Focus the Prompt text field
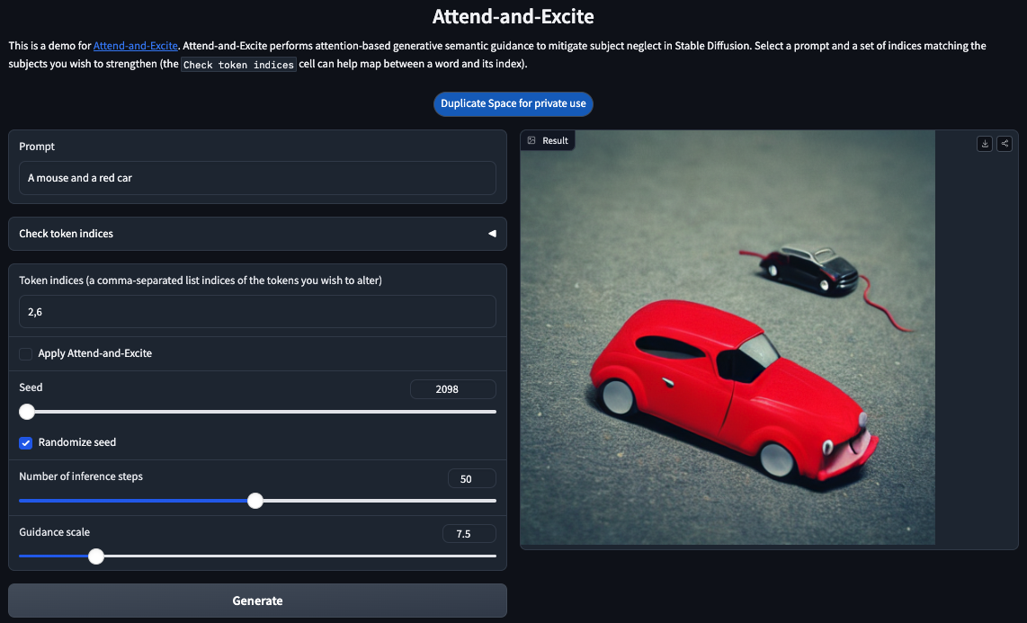This screenshot has height=623, width=1027. click(x=257, y=178)
